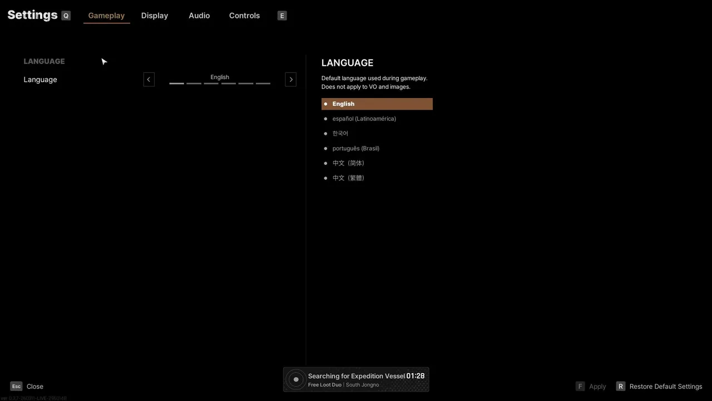Viewport: 712px width, 401px height.
Task: Go to the Controls tab
Action: click(245, 16)
